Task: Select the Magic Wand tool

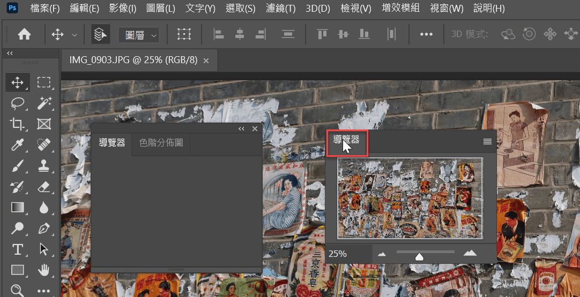Action: pyautogui.click(x=44, y=103)
